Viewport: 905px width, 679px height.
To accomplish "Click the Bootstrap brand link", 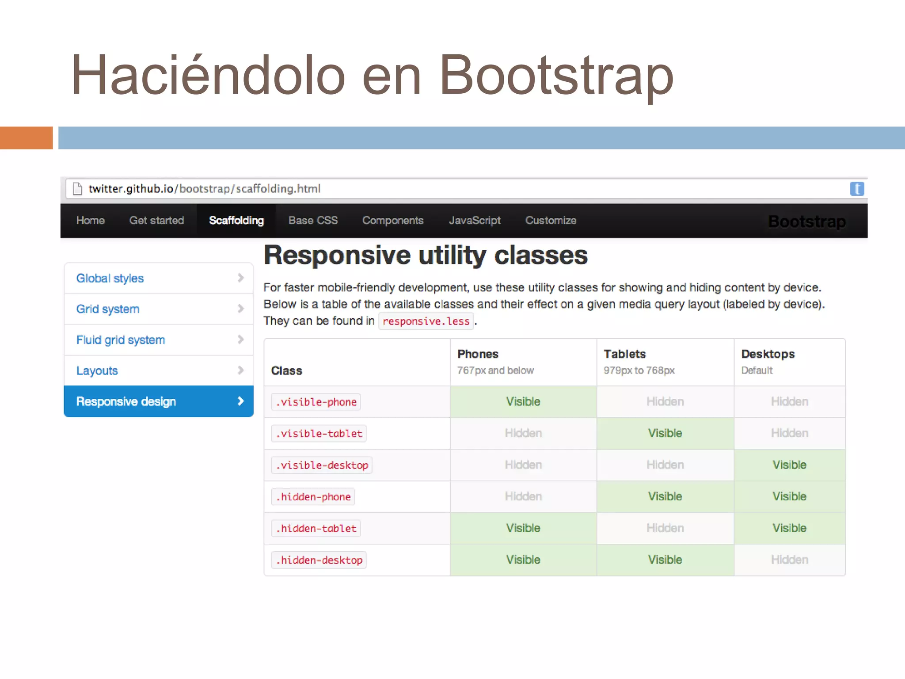I will (x=807, y=221).
